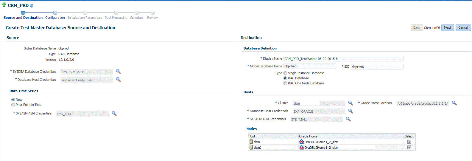Click source version value 12.1.0.2.0
The width and height of the screenshot is (472, 161).
tap(66, 60)
